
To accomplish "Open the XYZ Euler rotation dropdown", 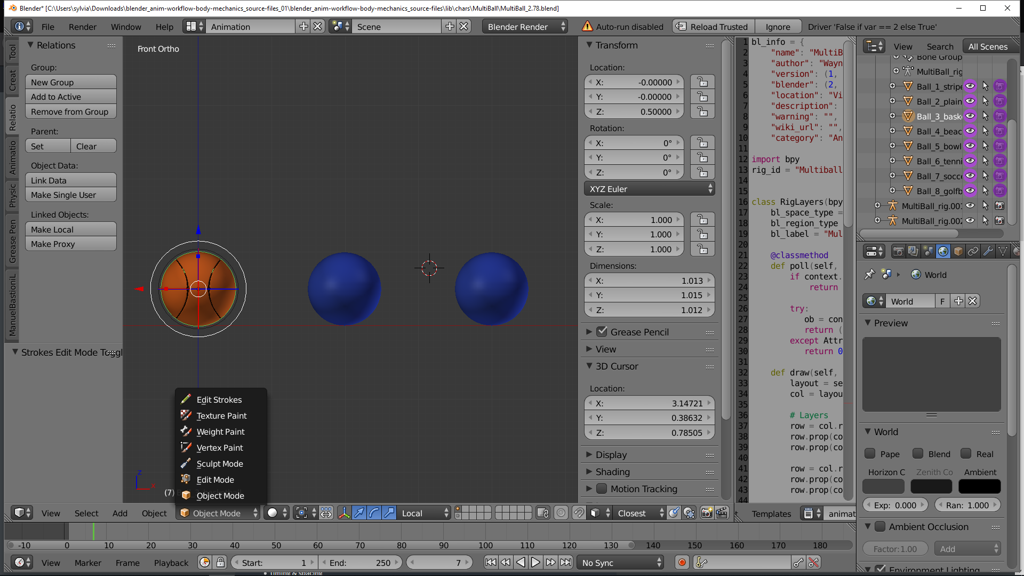I will (x=649, y=189).
